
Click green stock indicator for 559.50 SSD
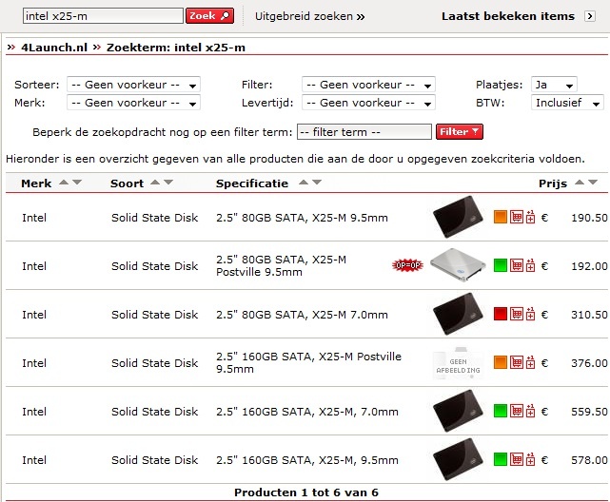coord(501,411)
